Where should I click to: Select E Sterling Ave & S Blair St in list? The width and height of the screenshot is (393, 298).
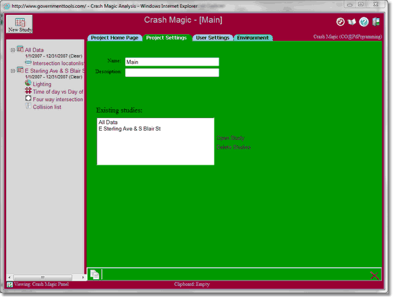tap(129, 129)
